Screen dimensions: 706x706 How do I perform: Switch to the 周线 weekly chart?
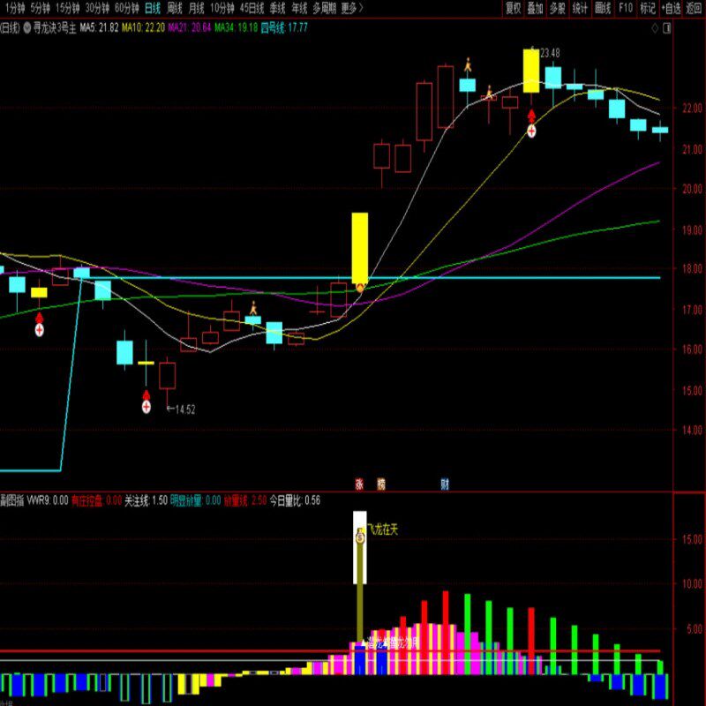(x=175, y=8)
